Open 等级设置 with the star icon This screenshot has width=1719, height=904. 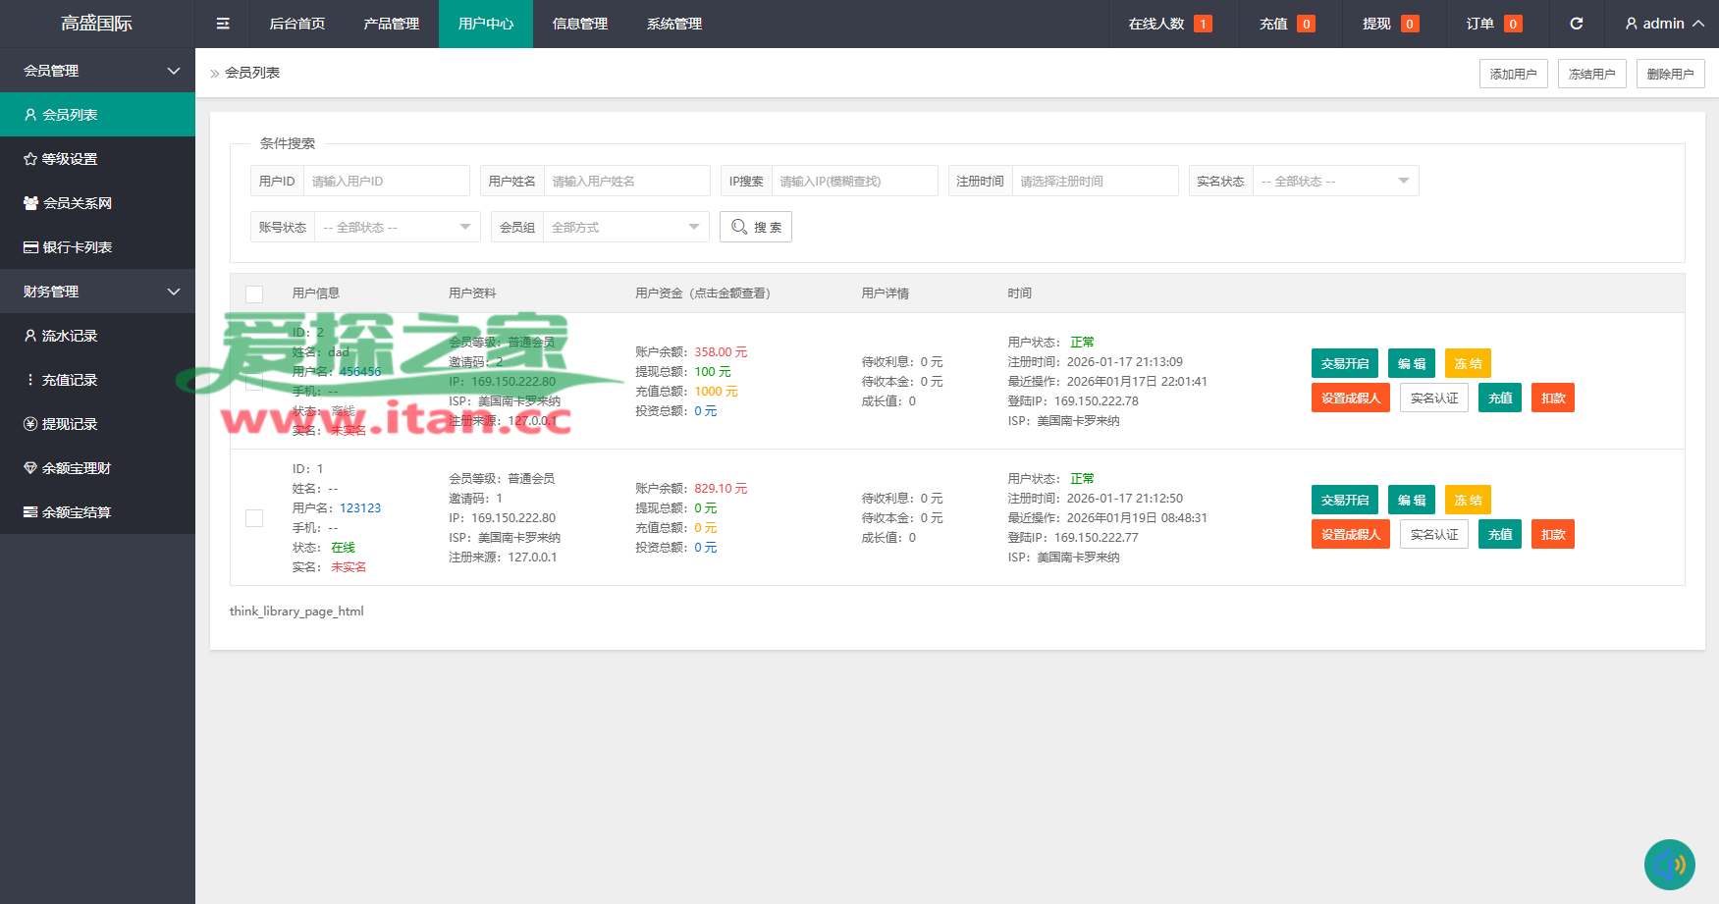point(69,159)
